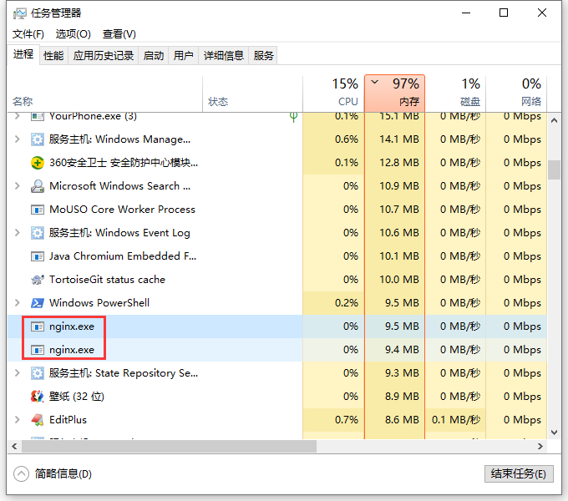Click the 0.7% CPU value for EditPlus
Viewport: 568px width, 501px height.
[347, 420]
